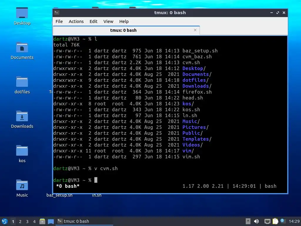Click the 14:29 taskbar clock
This screenshot has width=301, height=226.
(294, 221)
